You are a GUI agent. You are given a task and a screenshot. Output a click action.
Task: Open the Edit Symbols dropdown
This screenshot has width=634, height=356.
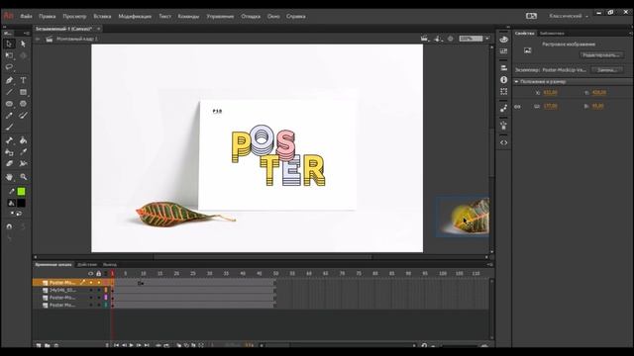(x=438, y=39)
